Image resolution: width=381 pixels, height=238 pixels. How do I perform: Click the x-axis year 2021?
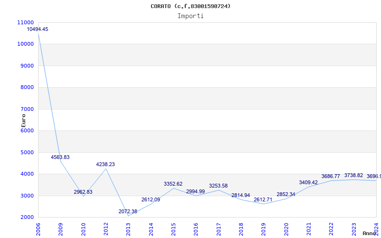(309, 229)
